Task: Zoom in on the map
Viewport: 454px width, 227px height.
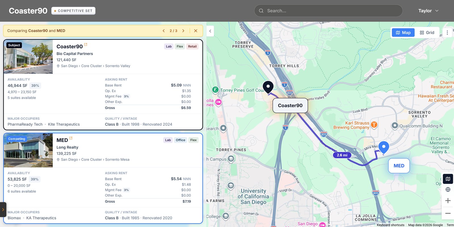Action: [x=448, y=201]
